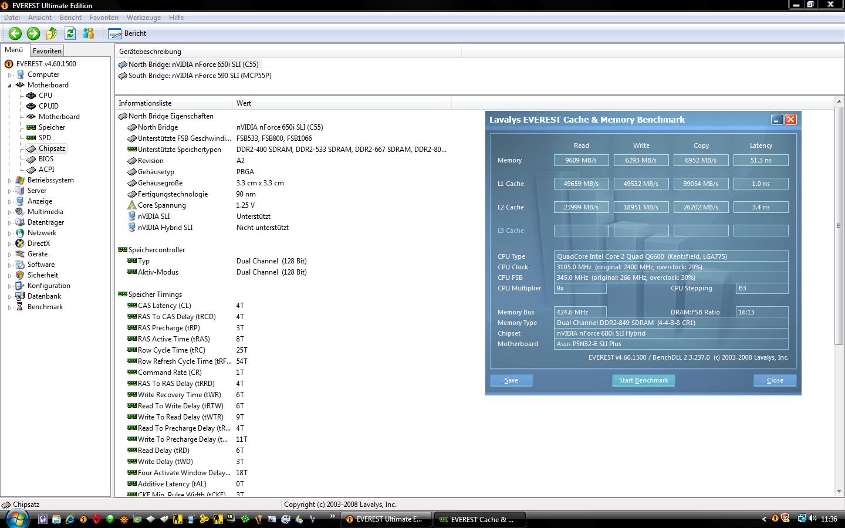Click the Close button in benchmark window
The image size is (845, 528).
[775, 380]
